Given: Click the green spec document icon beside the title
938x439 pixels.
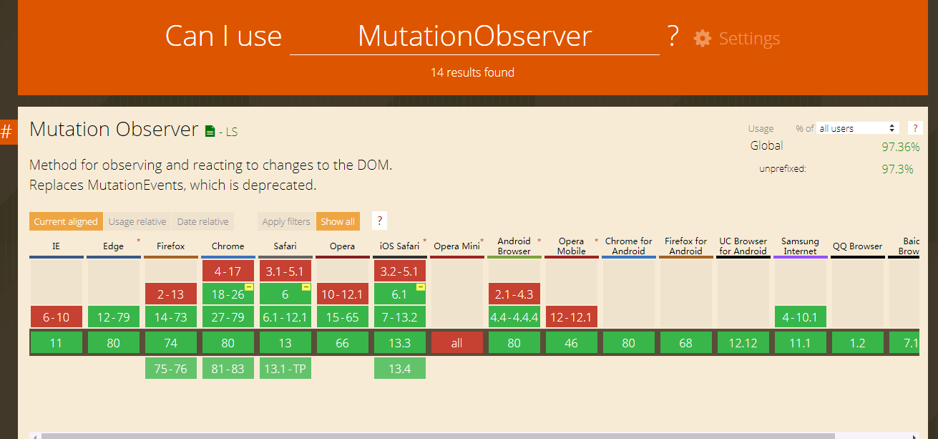Looking at the screenshot, I should pyautogui.click(x=208, y=130).
